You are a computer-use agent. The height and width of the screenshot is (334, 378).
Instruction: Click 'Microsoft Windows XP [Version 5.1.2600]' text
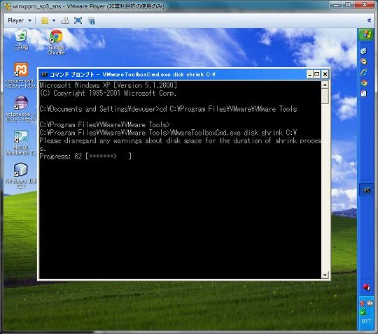(108, 85)
